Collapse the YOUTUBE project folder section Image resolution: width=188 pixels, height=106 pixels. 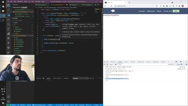15,18
